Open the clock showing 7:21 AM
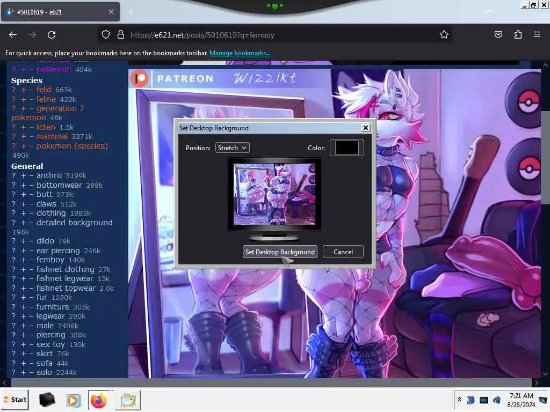Image resolution: width=550 pixels, height=412 pixels. coord(521,400)
